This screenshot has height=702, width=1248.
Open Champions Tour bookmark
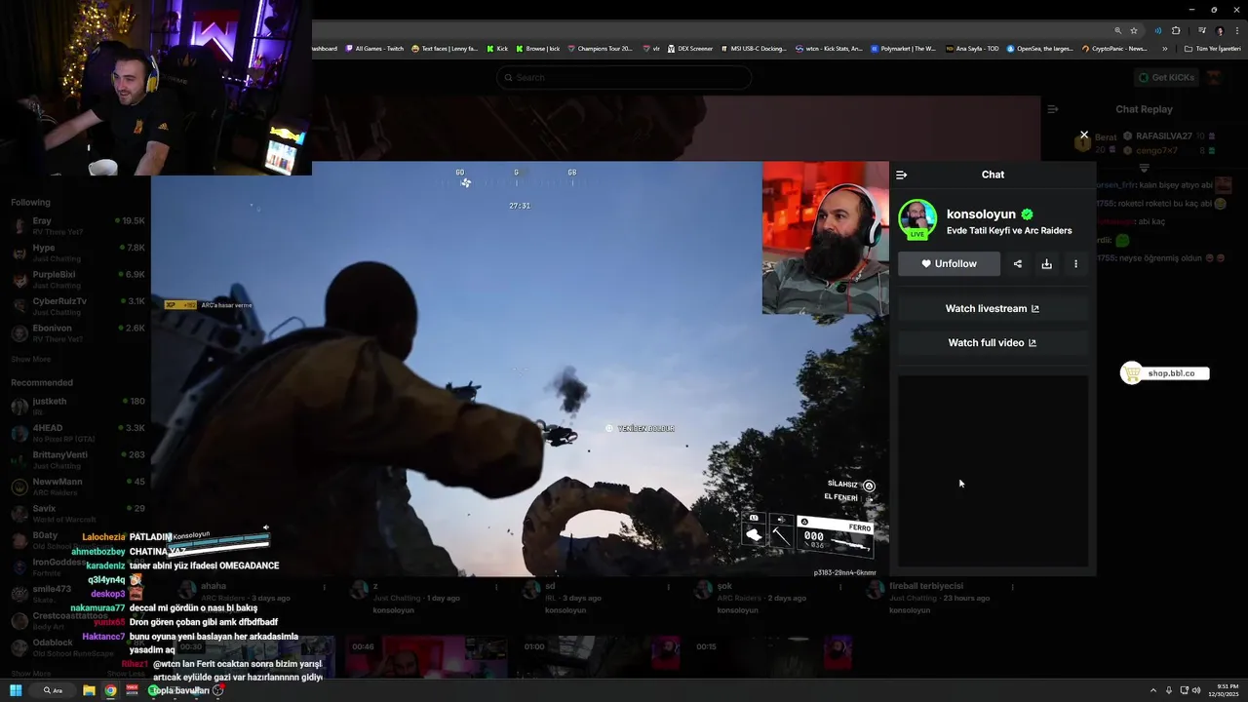pyautogui.click(x=600, y=48)
